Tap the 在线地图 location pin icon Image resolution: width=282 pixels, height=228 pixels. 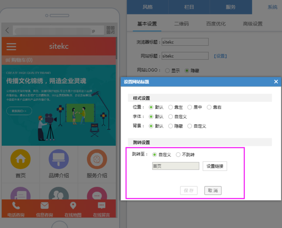73,206
